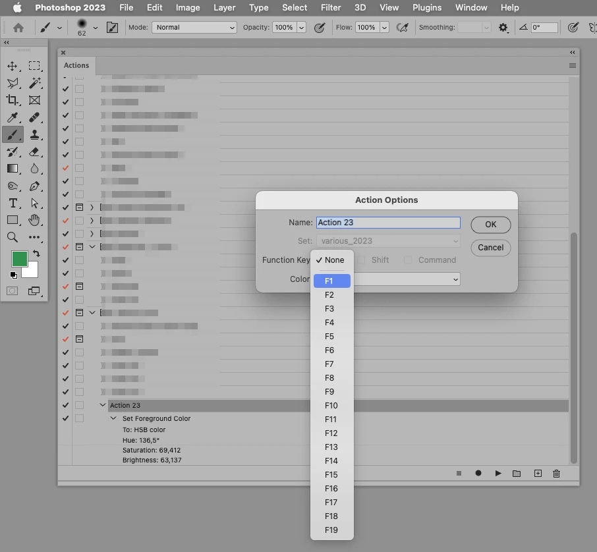Select the History Brush tool
This screenshot has height=552, width=597.
click(12, 152)
